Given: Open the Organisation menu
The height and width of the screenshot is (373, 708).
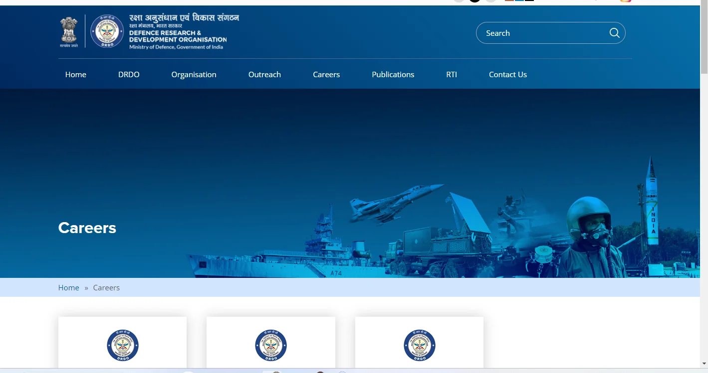Looking at the screenshot, I should [x=194, y=74].
